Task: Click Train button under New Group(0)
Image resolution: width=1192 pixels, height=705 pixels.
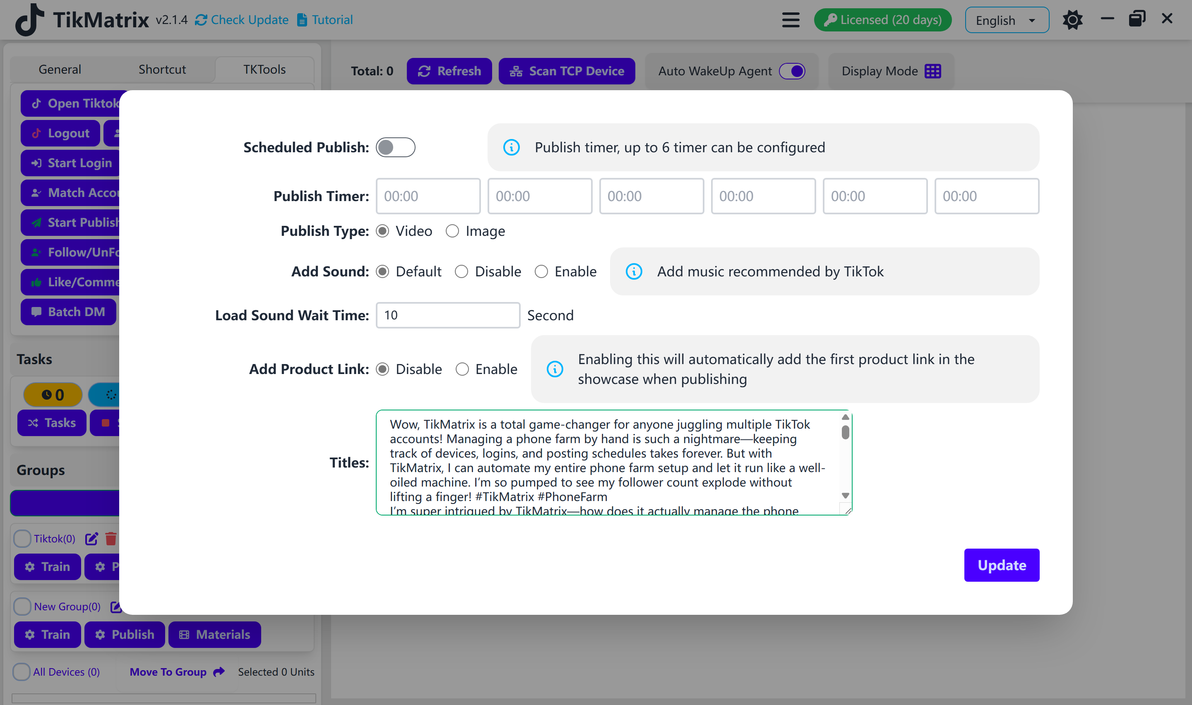Action: 48,635
